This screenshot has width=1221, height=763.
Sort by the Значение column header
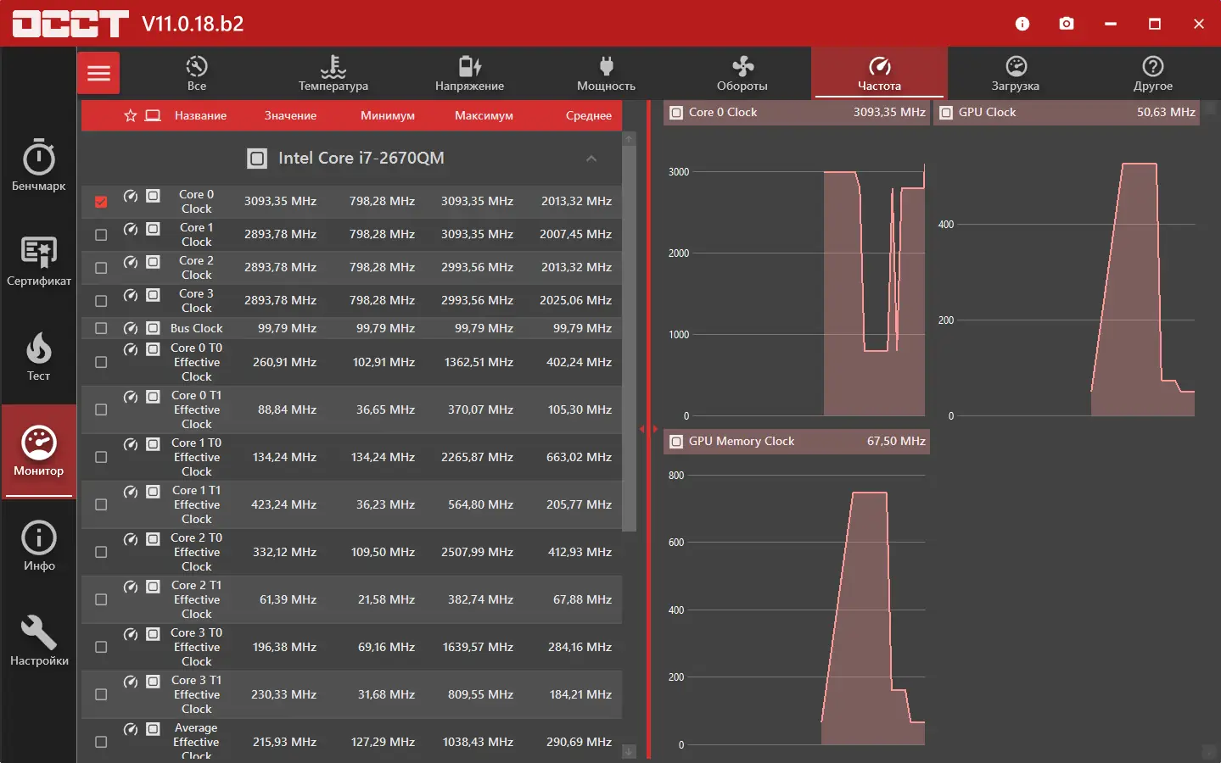pos(290,115)
